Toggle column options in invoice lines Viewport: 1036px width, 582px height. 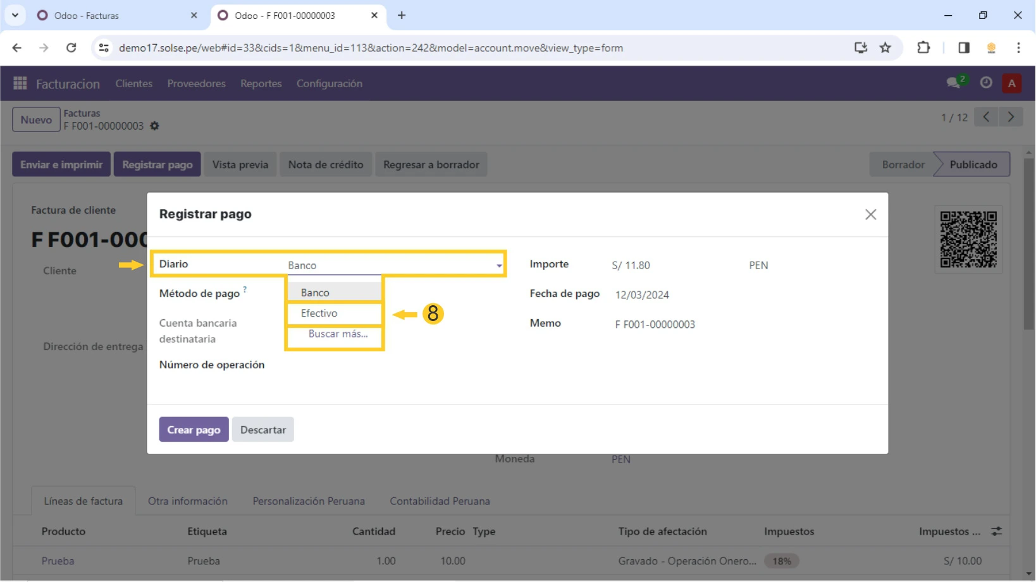coord(996,532)
